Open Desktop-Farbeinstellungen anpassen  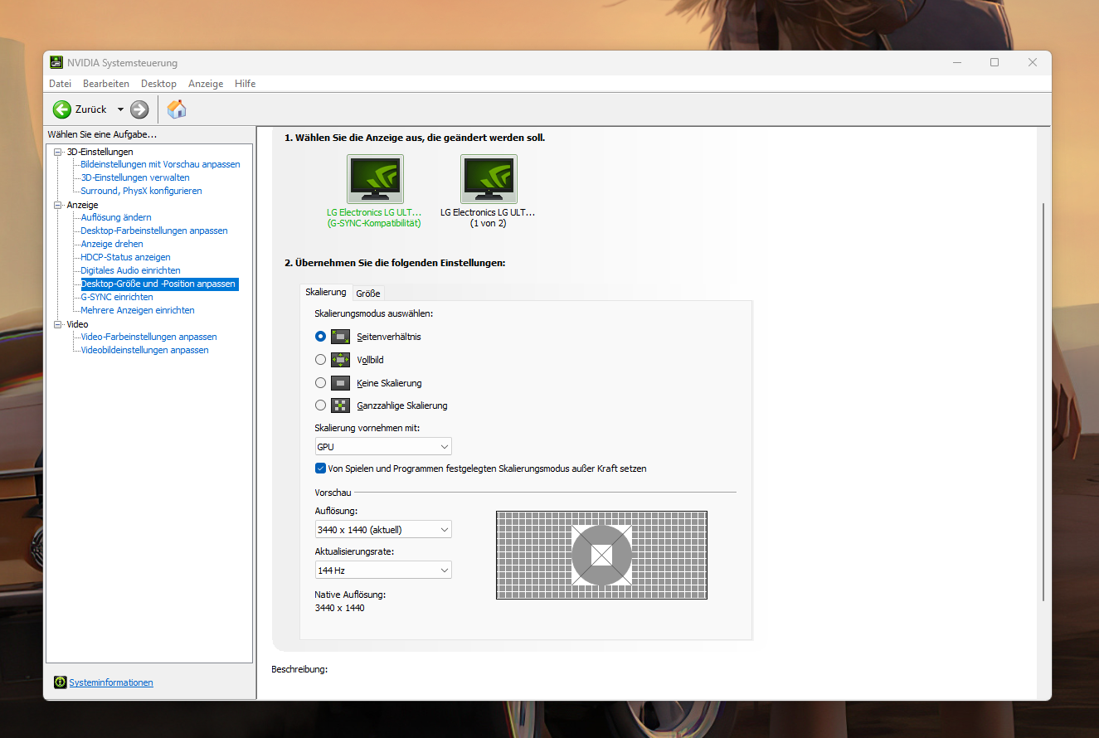(154, 231)
